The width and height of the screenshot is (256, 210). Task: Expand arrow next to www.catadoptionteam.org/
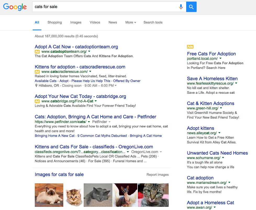[89, 51]
